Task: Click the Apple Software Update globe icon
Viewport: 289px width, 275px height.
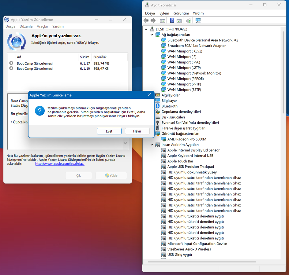Action: click(17, 42)
